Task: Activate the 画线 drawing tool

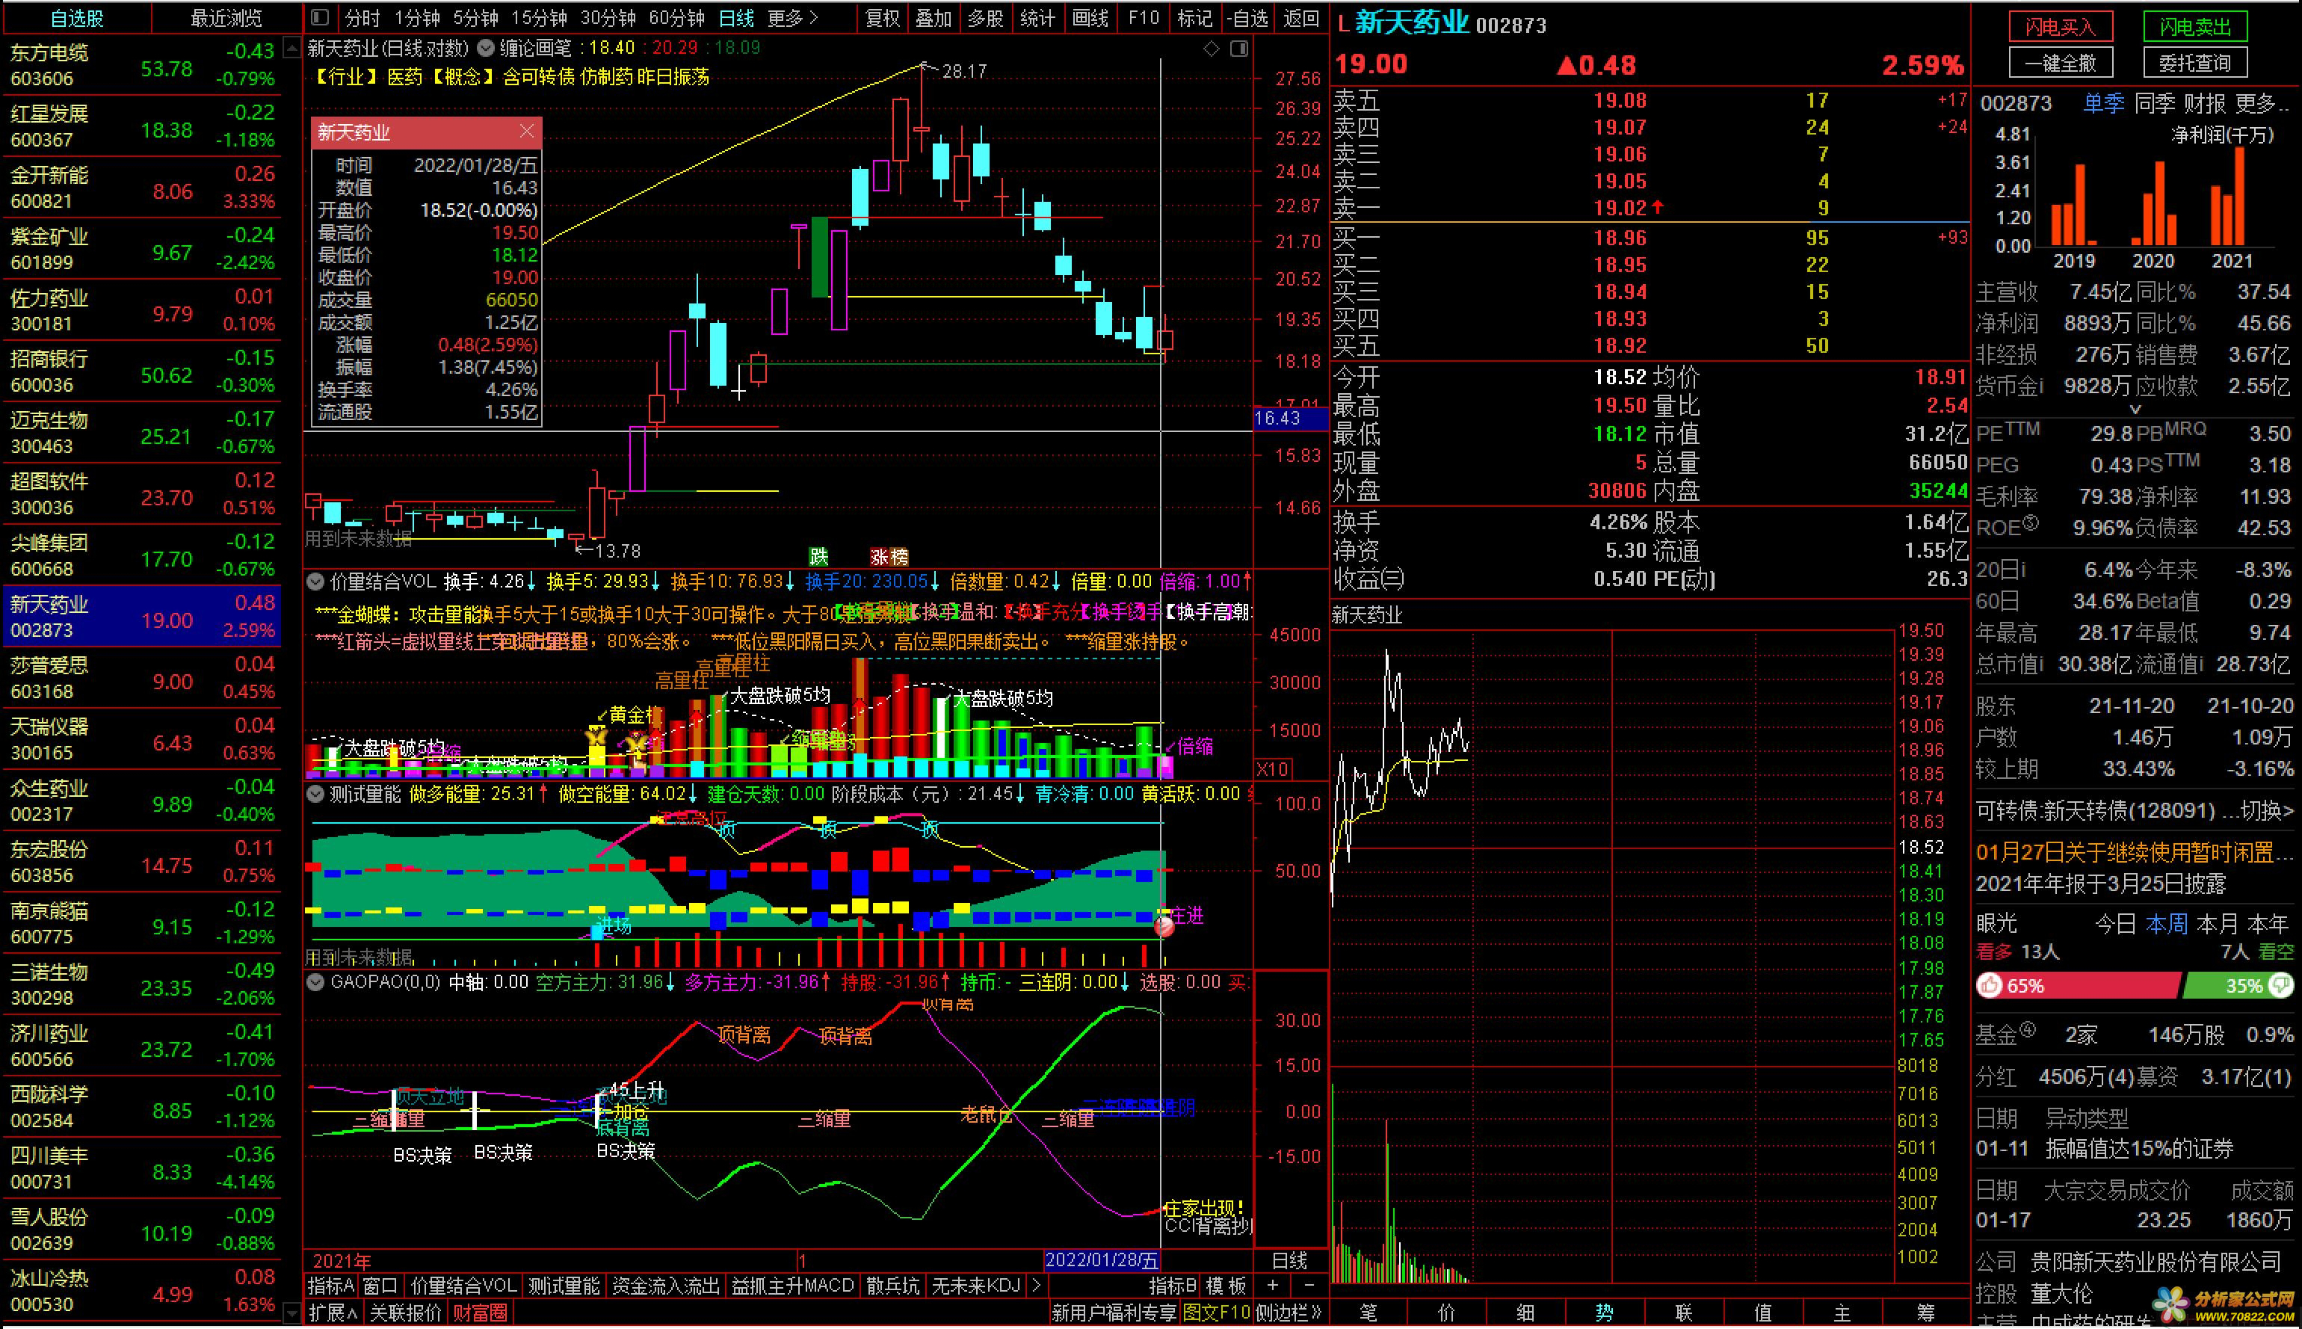Action: (1090, 18)
